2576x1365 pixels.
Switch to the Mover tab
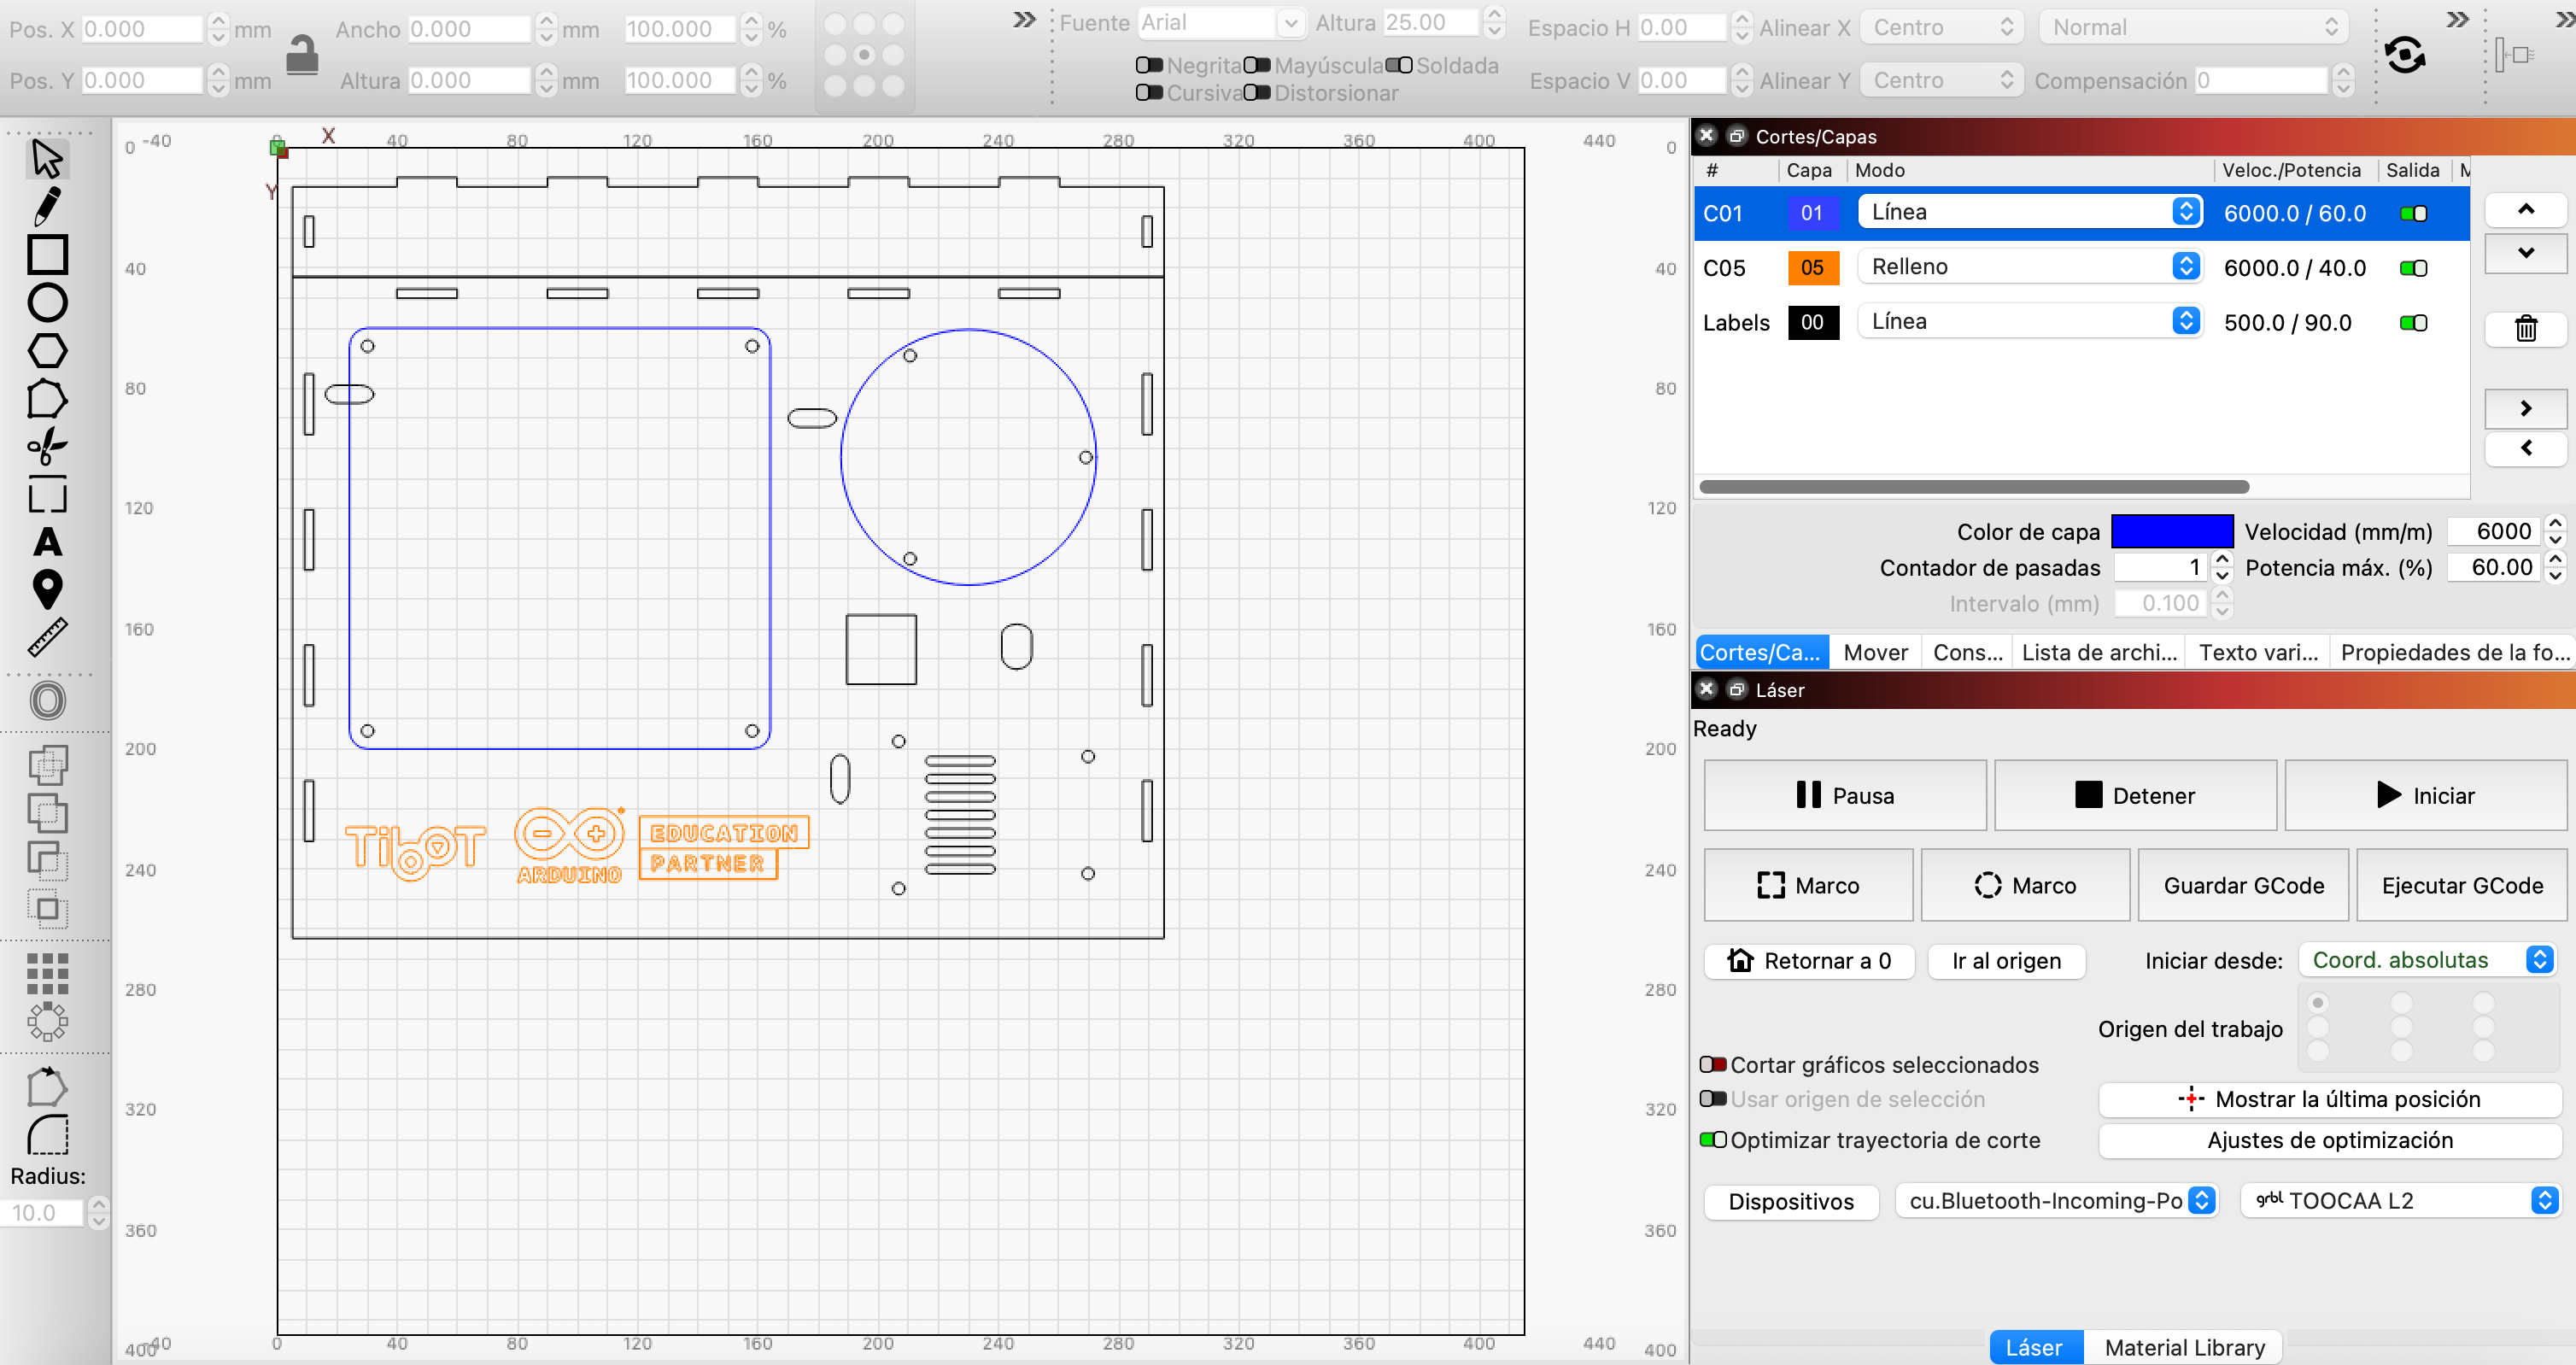(x=1875, y=653)
